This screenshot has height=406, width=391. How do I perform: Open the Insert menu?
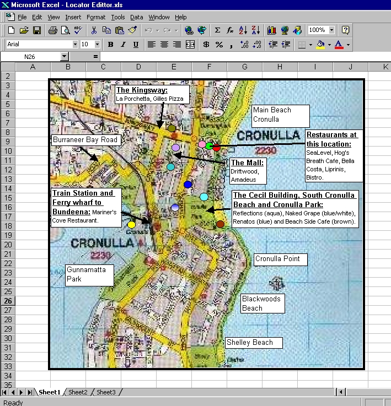point(73,17)
